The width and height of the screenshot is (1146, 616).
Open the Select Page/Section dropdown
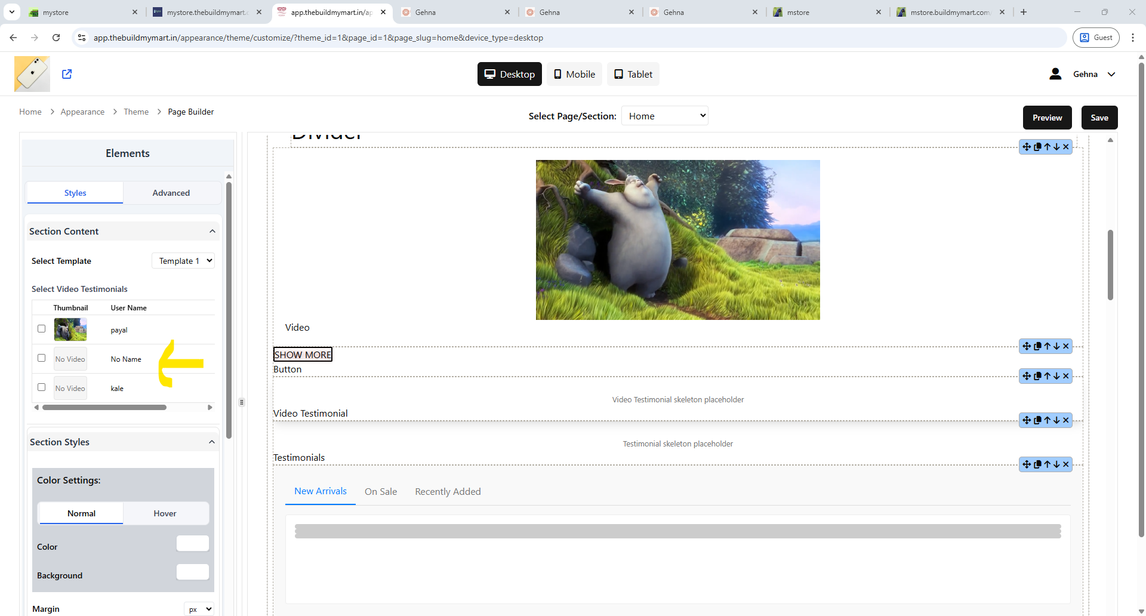click(665, 116)
